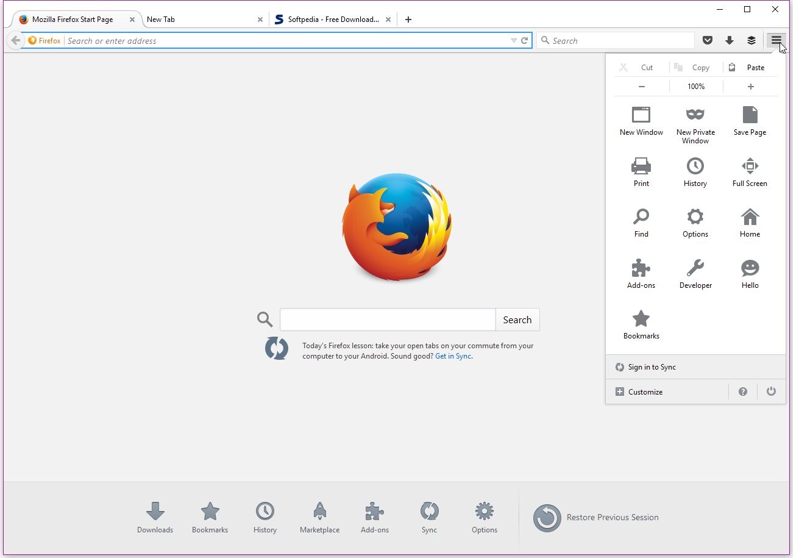Click Sign in to Sync
The image size is (799, 558).
click(x=695, y=367)
